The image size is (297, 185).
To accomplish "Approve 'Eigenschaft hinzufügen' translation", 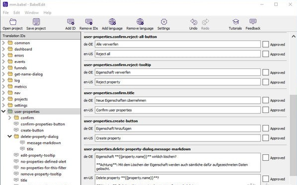I will 266,128.
